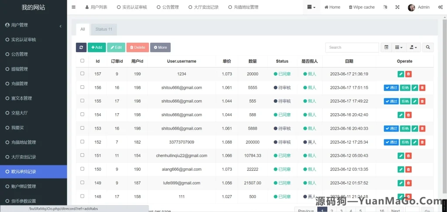Click the search magnifier button
447x212 pixels.
coord(428,47)
